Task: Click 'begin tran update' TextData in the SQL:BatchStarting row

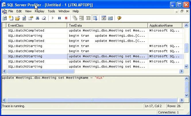Action: 107,36
